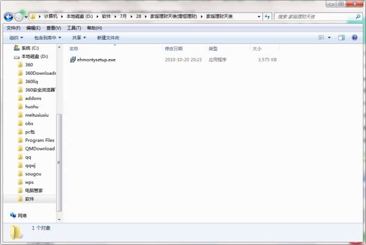Click 计算机 in the address breadcrumb
The image size is (366, 245).
coord(51,16)
